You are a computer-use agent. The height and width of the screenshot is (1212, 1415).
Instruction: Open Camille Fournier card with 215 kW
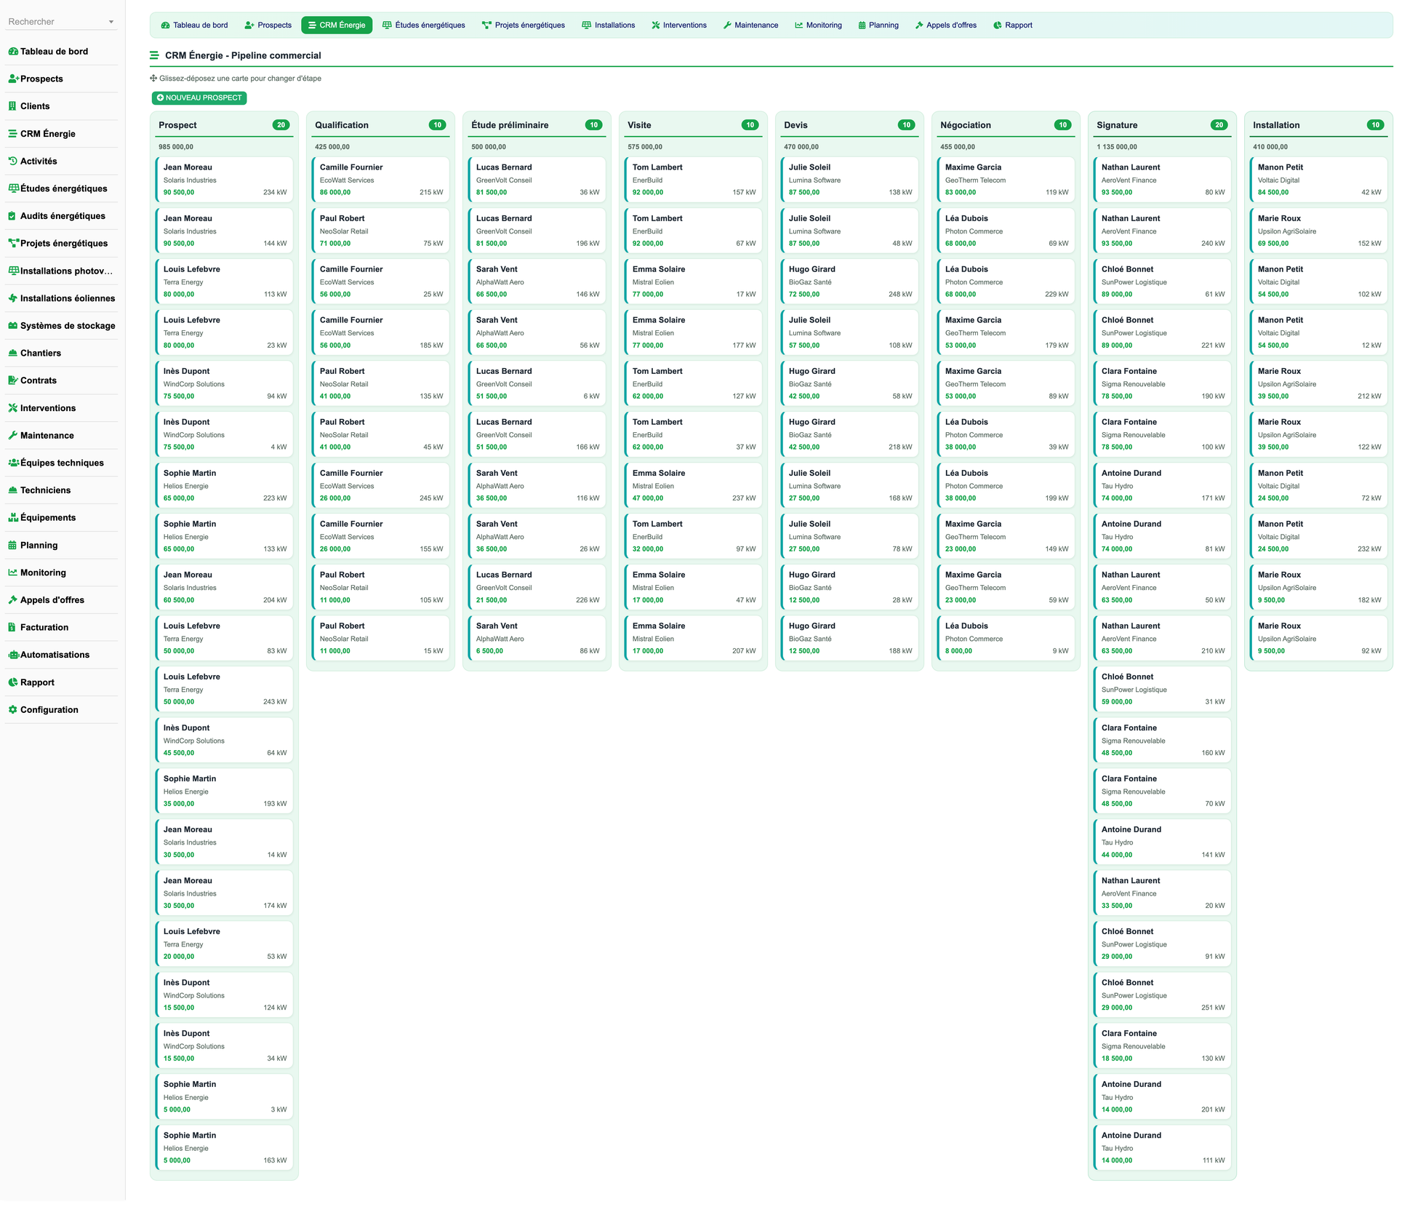point(381,180)
